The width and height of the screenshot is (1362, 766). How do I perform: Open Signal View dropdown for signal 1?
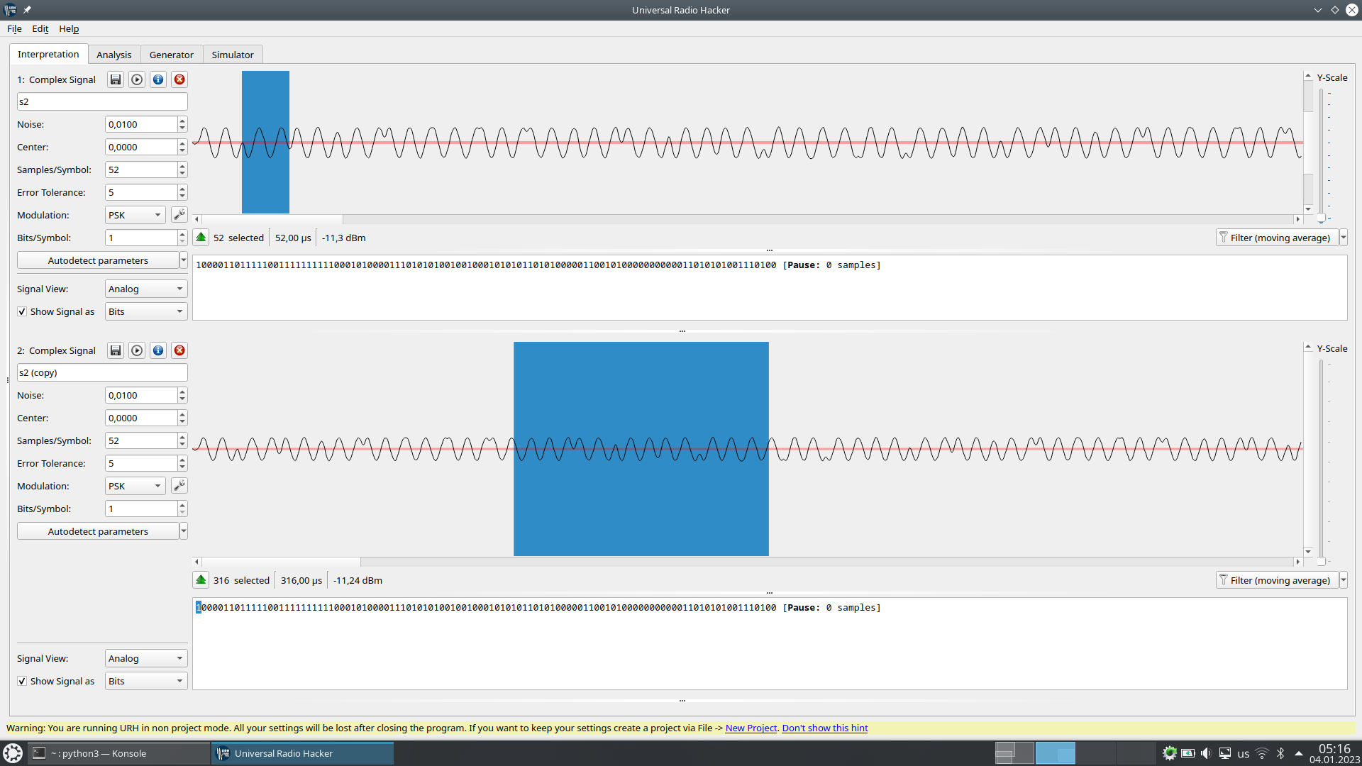pyautogui.click(x=146, y=289)
